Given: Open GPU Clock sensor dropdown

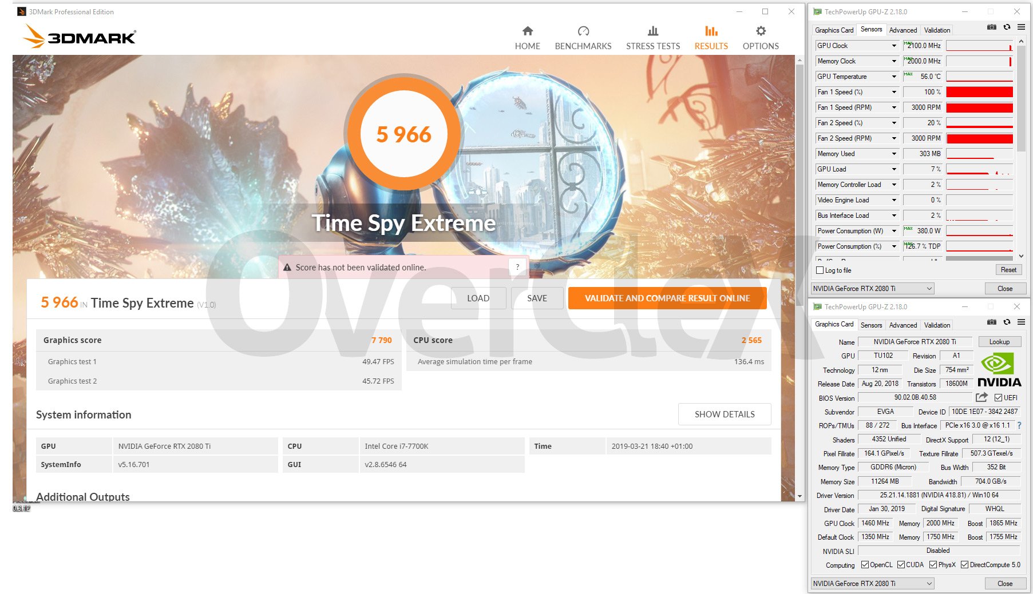Looking at the screenshot, I should point(894,46).
